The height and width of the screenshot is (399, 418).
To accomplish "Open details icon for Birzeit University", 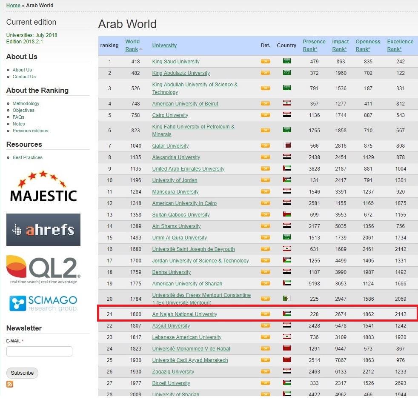I will pyautogui.click(x=265, y=383).
